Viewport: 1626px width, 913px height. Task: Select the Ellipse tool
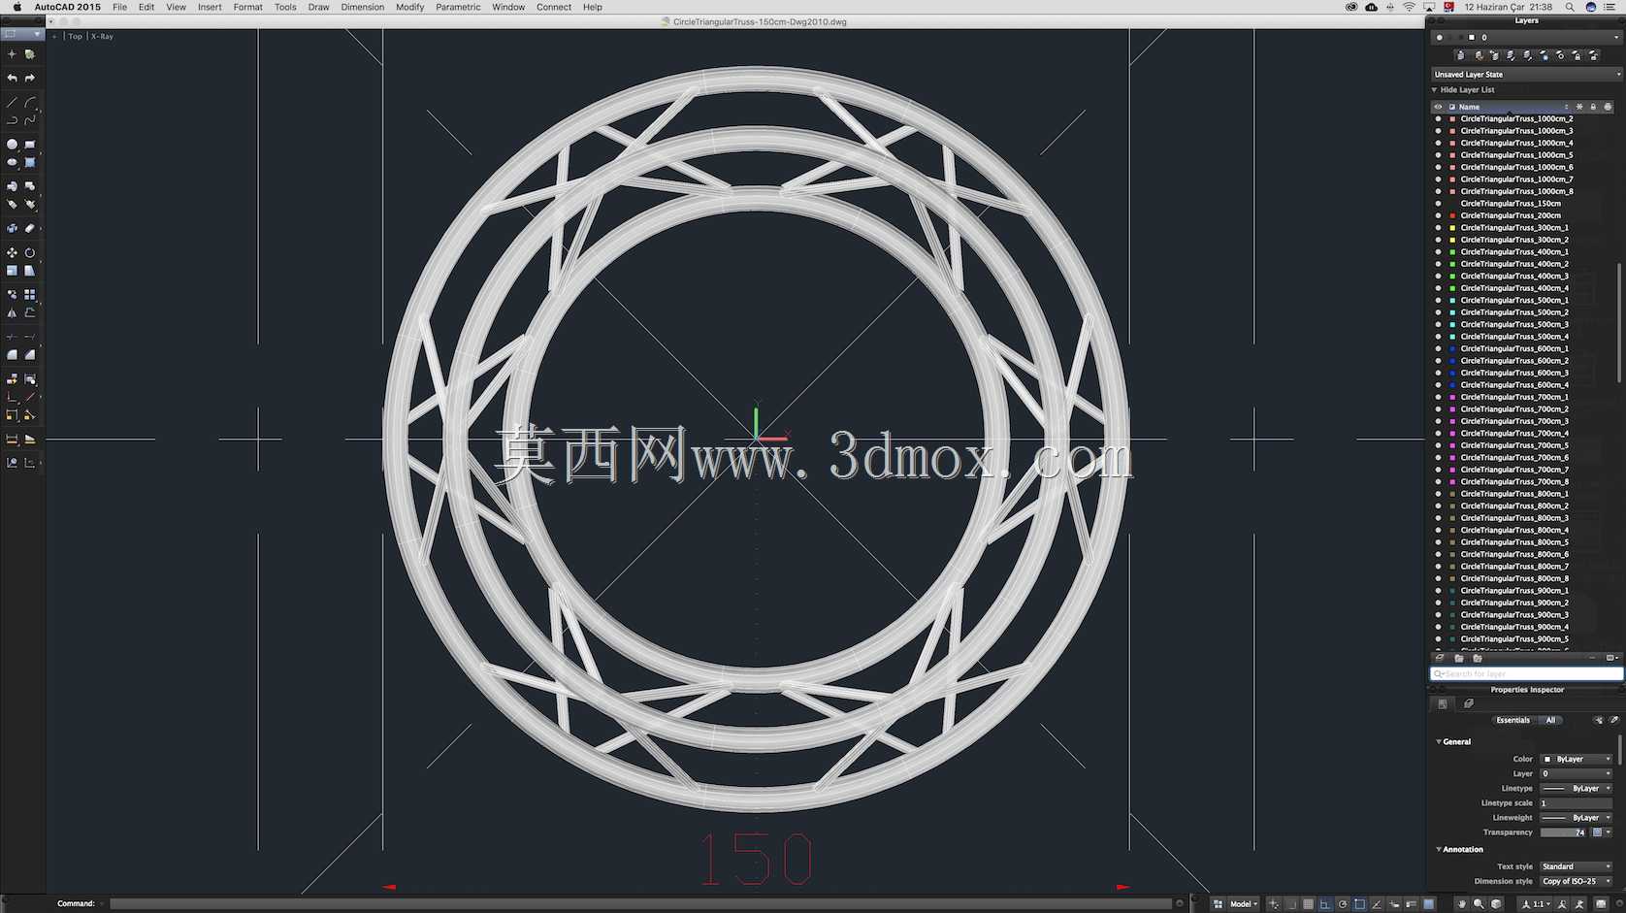pos(12,163)
